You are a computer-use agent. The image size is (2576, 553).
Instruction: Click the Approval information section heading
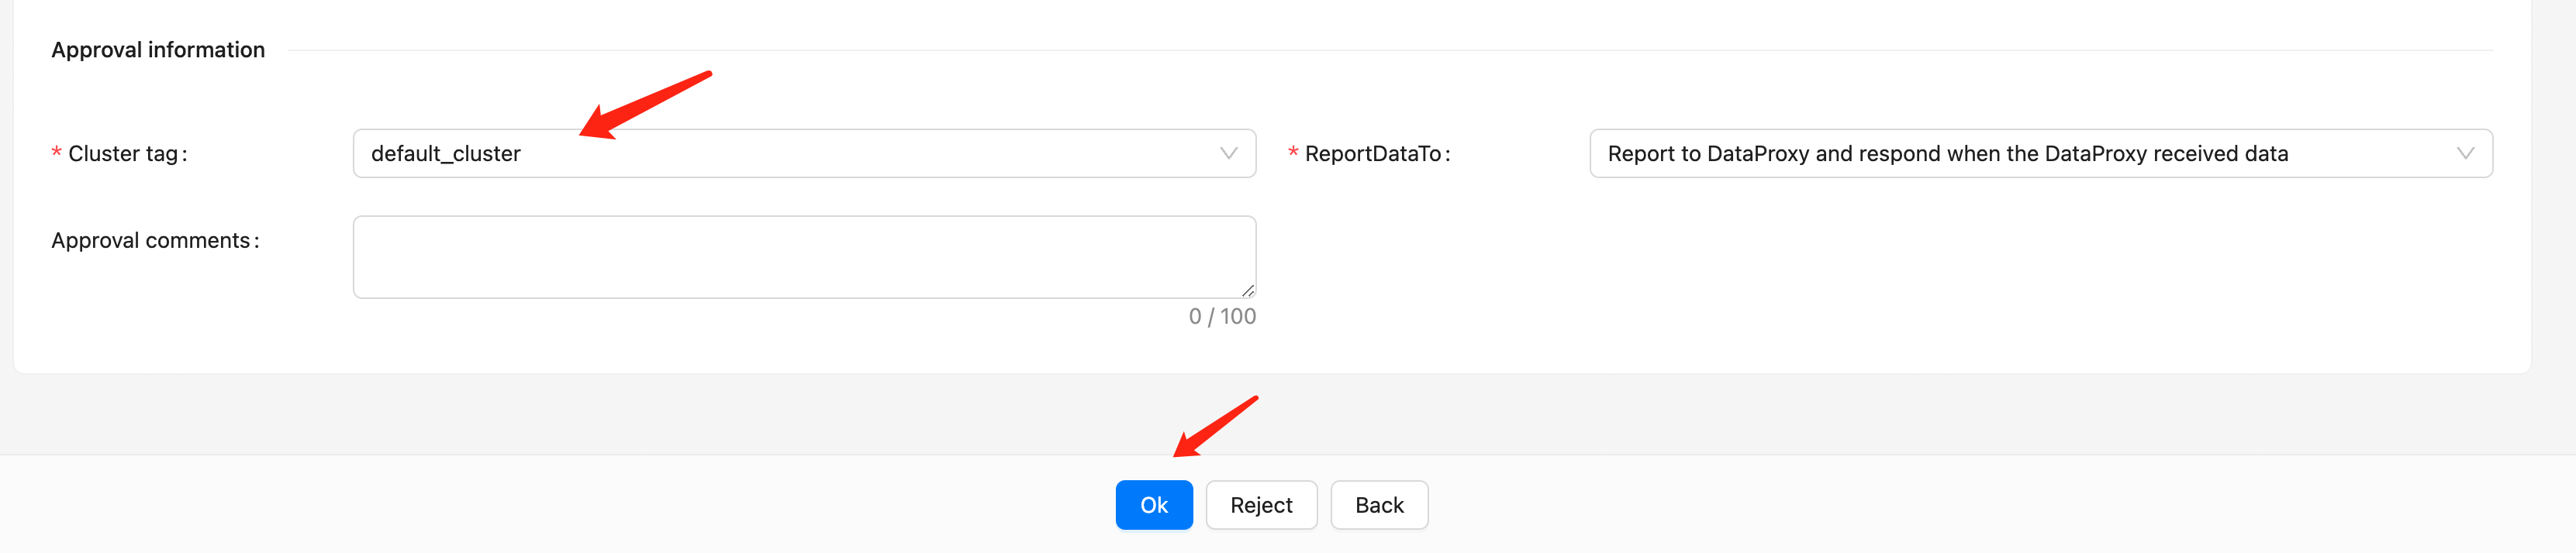click(x=158, y=50)
